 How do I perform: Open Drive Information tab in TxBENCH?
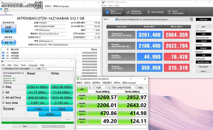coord(176,12)
